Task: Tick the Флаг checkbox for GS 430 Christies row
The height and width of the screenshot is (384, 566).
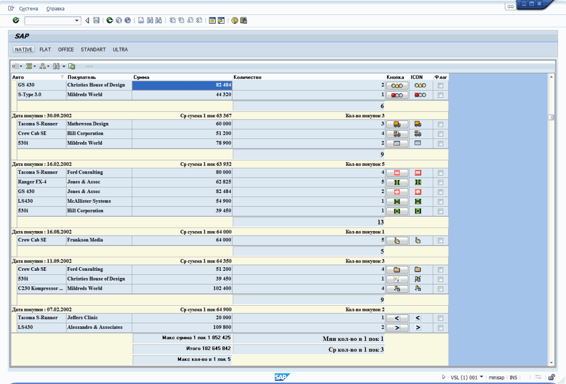Action: point(440,85)
